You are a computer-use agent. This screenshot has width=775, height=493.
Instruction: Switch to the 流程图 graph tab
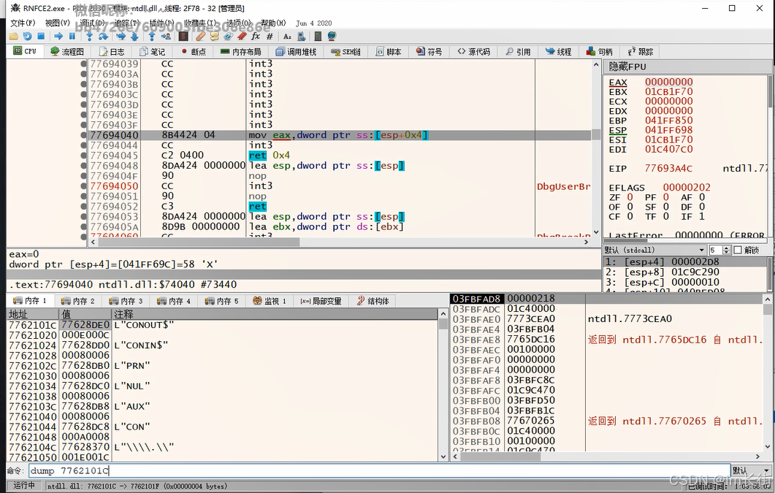tap(67, 51)
